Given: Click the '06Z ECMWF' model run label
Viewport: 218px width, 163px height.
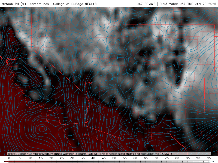Looking at the screenshot, I should [x=146, y=4].
